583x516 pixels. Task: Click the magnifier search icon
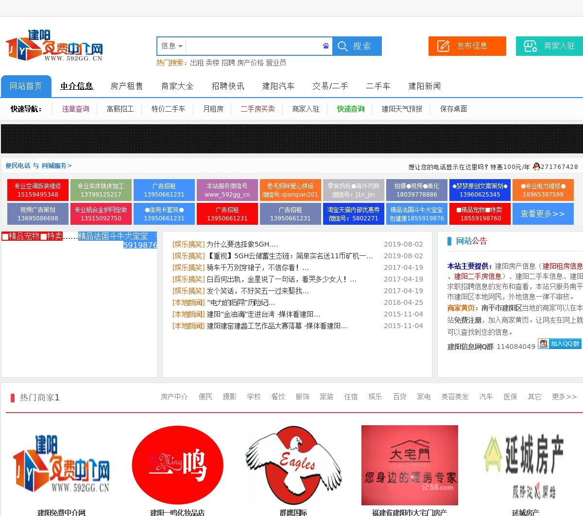(343, 46)
